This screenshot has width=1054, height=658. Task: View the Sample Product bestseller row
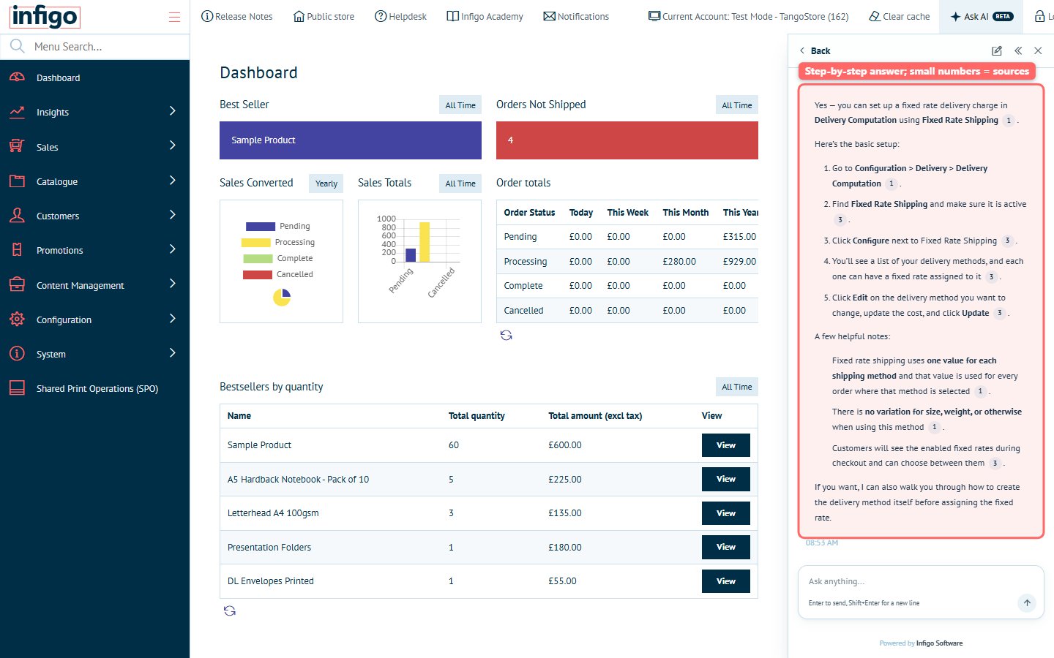click(x=726, y=445)
